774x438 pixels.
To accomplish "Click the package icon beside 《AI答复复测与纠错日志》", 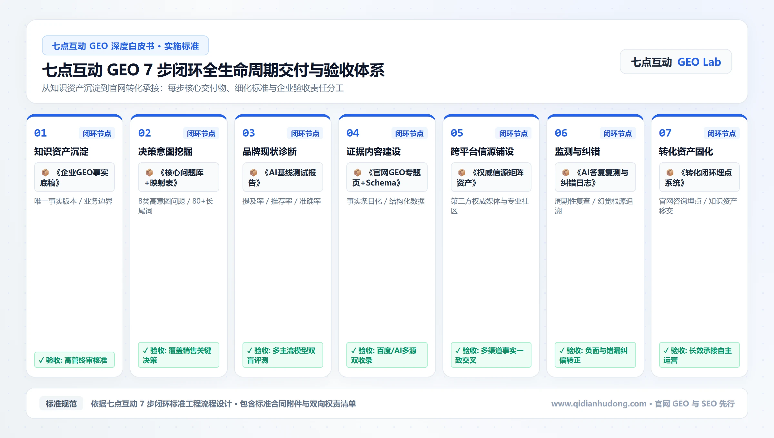I will click(566, 173).
